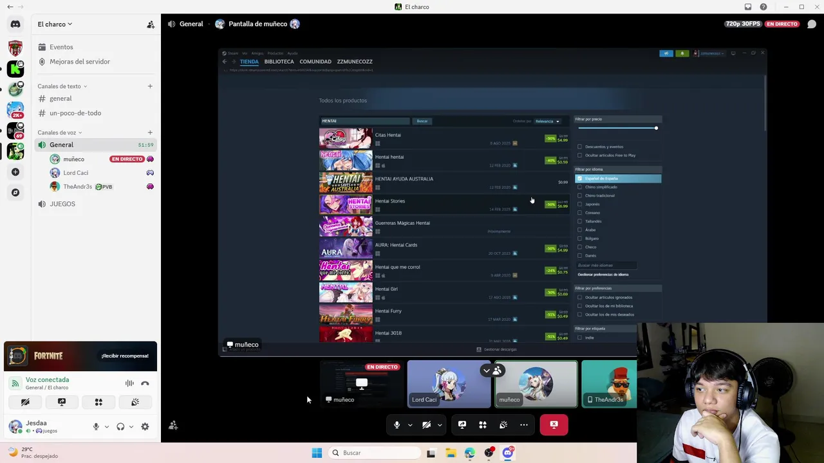Viewport: 824px width, 463px height.
Task: Create a text channel with plus icon
Action: [150, 86]
